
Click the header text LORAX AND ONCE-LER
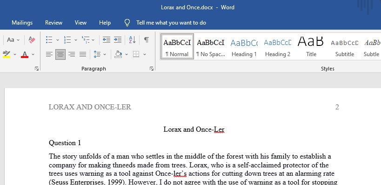click(x=90, y=107)
